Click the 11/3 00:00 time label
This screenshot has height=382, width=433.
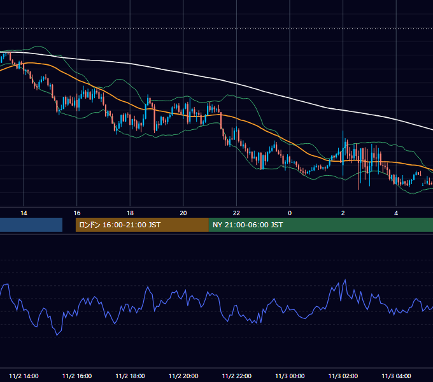[x=290, y=376]
